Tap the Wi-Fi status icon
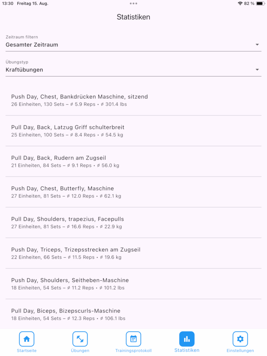The height and width of the screenshot is (356, 267). point(240,3)
